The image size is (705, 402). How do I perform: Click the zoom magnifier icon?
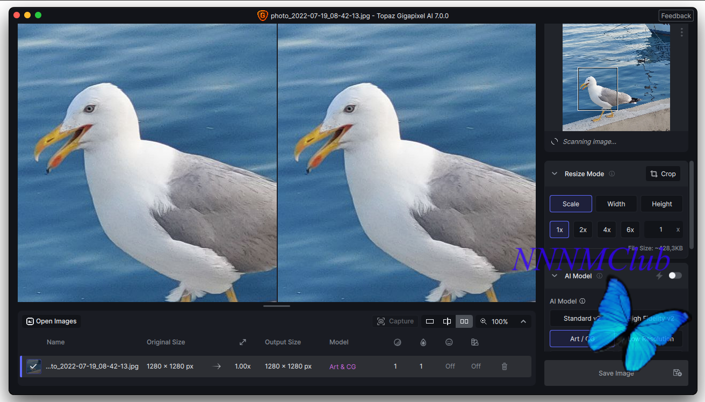tap(484, 321)
